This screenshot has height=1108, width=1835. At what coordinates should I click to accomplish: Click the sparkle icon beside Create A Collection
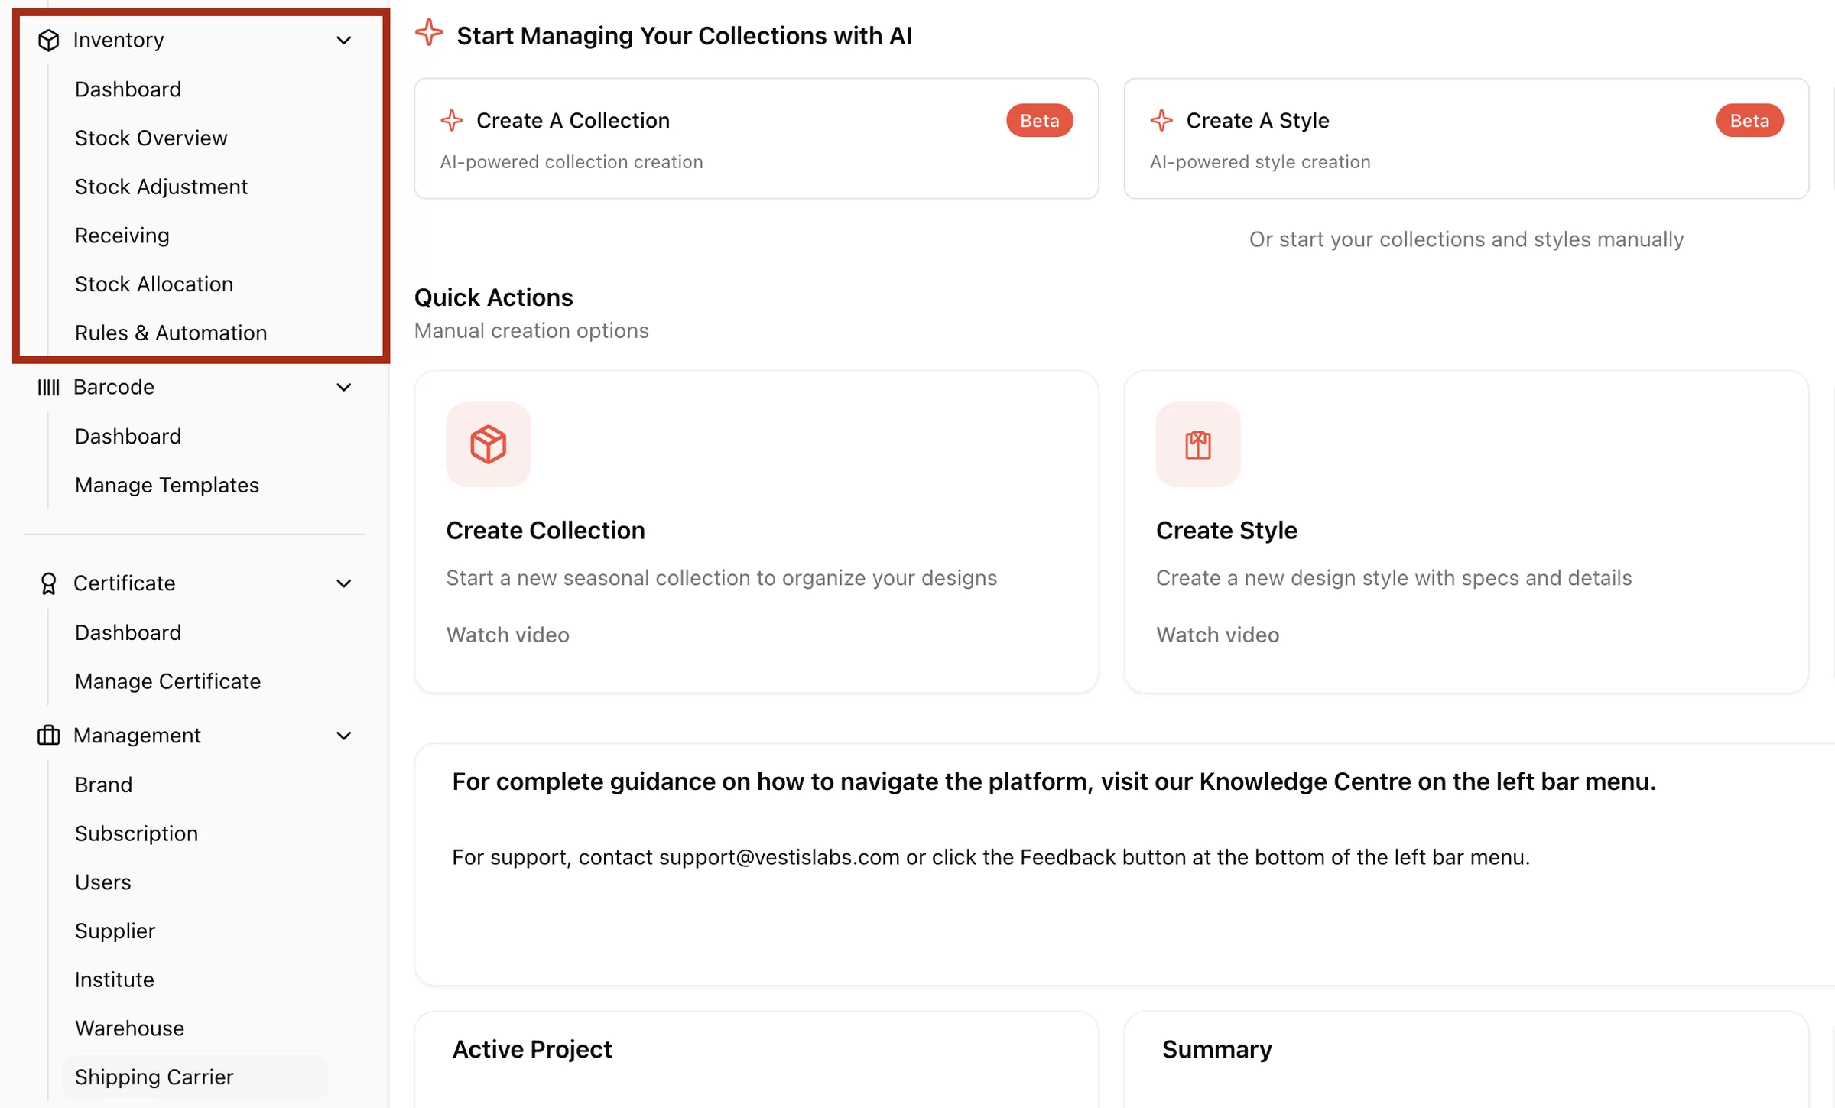click(x=452, y=120)
